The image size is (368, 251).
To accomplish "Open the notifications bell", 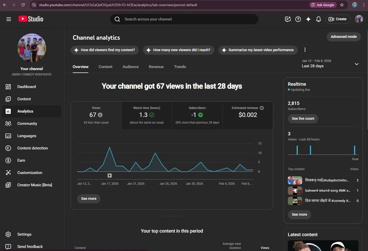I will tap(319, 19).
